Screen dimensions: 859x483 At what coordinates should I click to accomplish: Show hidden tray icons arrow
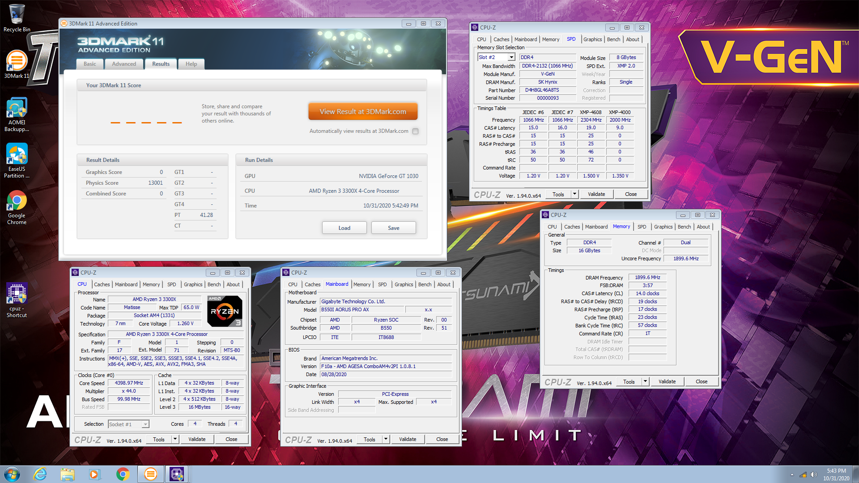792,475
